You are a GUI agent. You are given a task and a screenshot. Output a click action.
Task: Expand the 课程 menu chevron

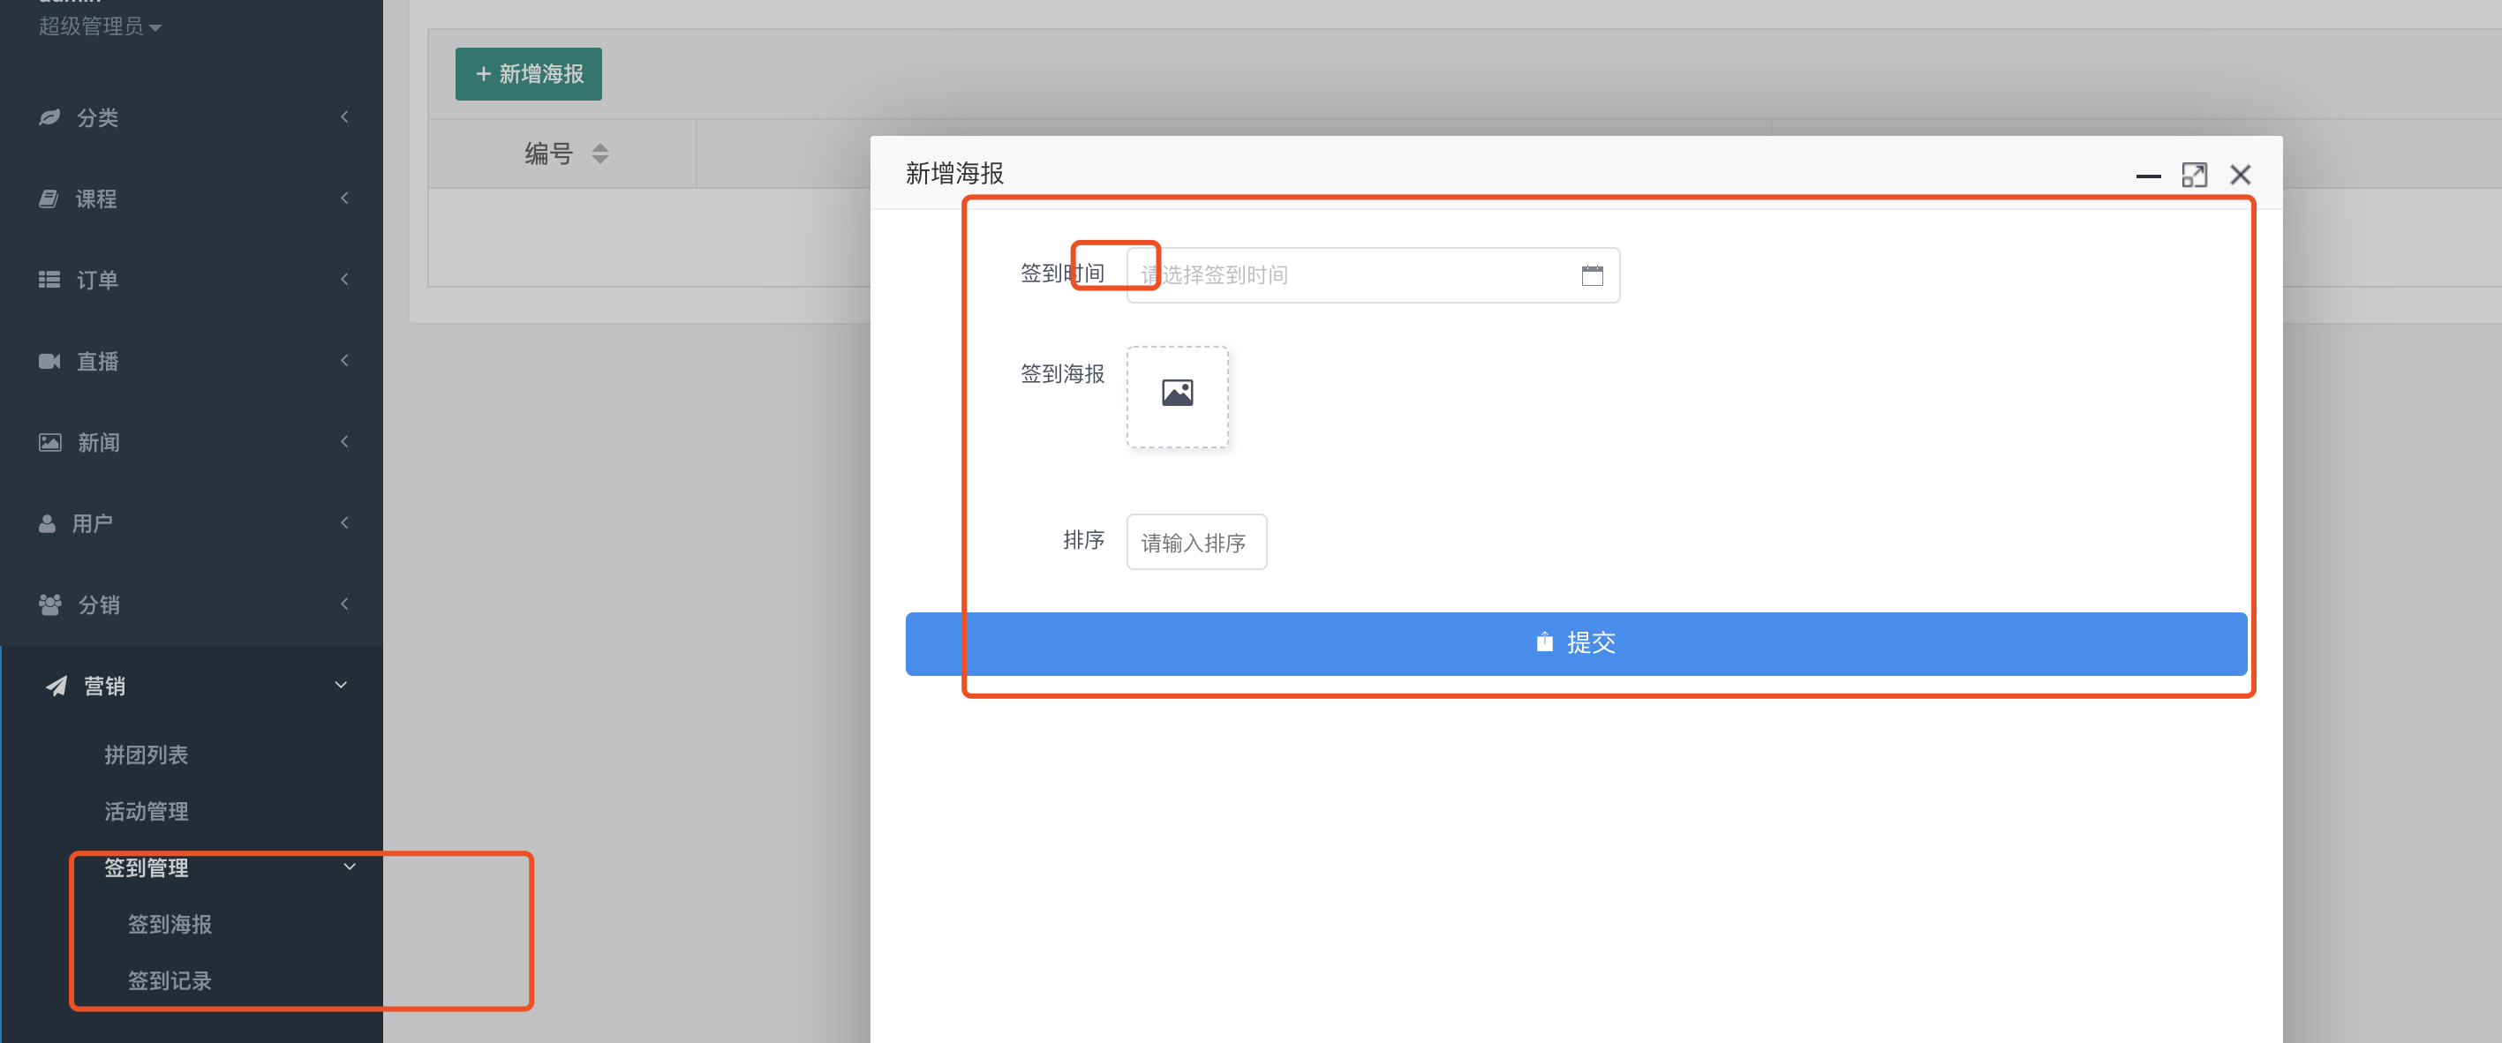(x=345, y=199)
